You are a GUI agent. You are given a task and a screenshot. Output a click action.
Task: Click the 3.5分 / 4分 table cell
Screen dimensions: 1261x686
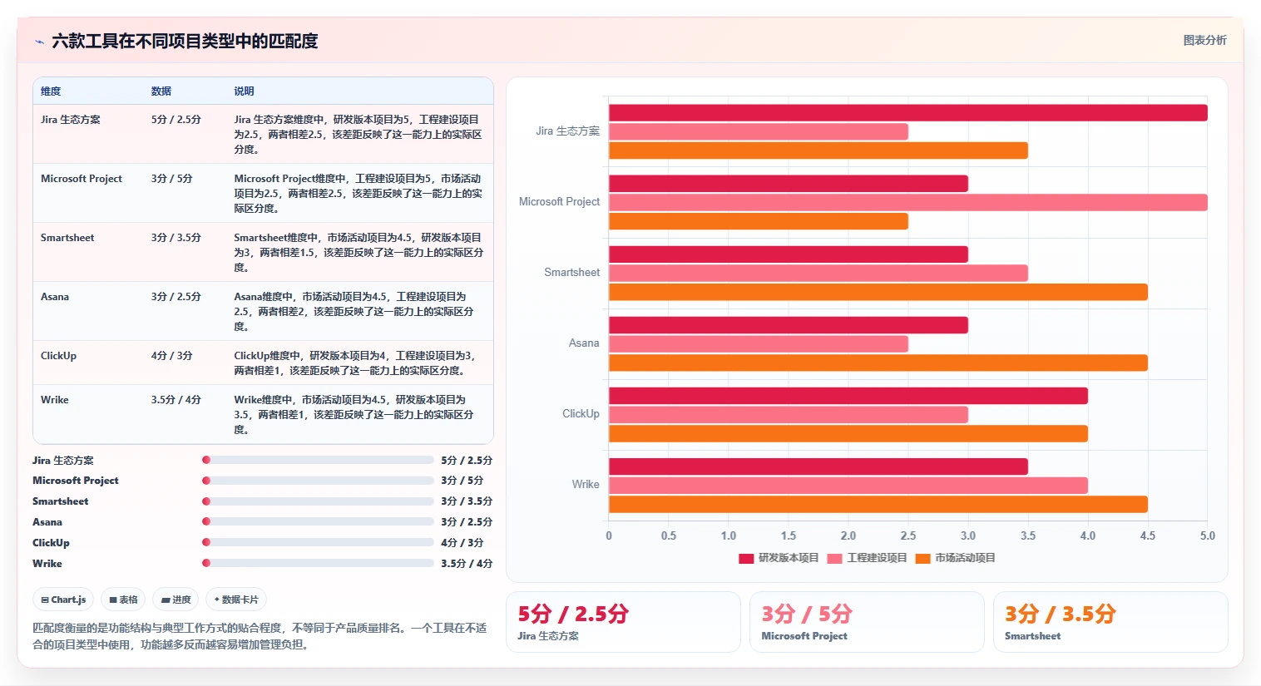pyautogui.click(x=176, y=400)
